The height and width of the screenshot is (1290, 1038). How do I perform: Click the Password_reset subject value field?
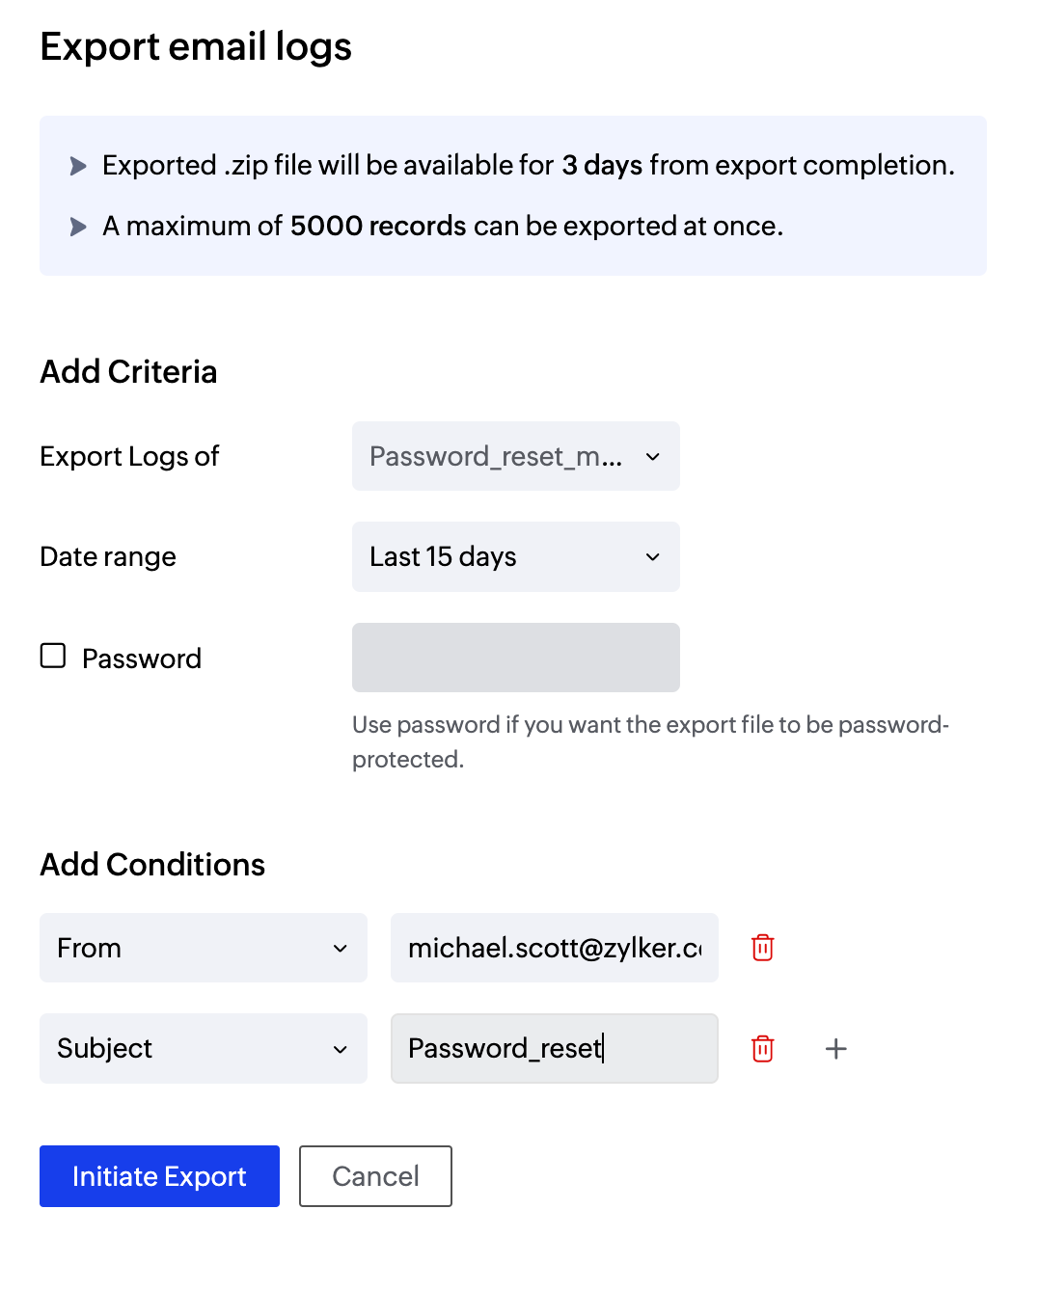point(554,1048)
